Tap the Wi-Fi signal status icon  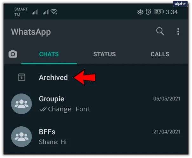pos(54,12)
